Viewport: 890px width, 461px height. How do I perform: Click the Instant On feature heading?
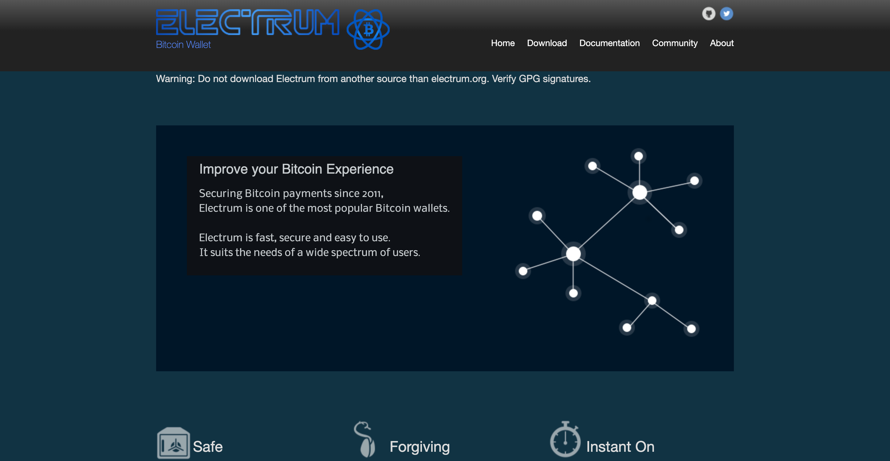click(x=620, y=447)
